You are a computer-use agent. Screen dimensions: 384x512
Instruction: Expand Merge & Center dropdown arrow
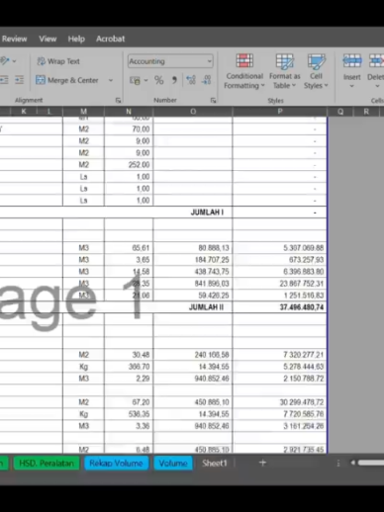111,80
